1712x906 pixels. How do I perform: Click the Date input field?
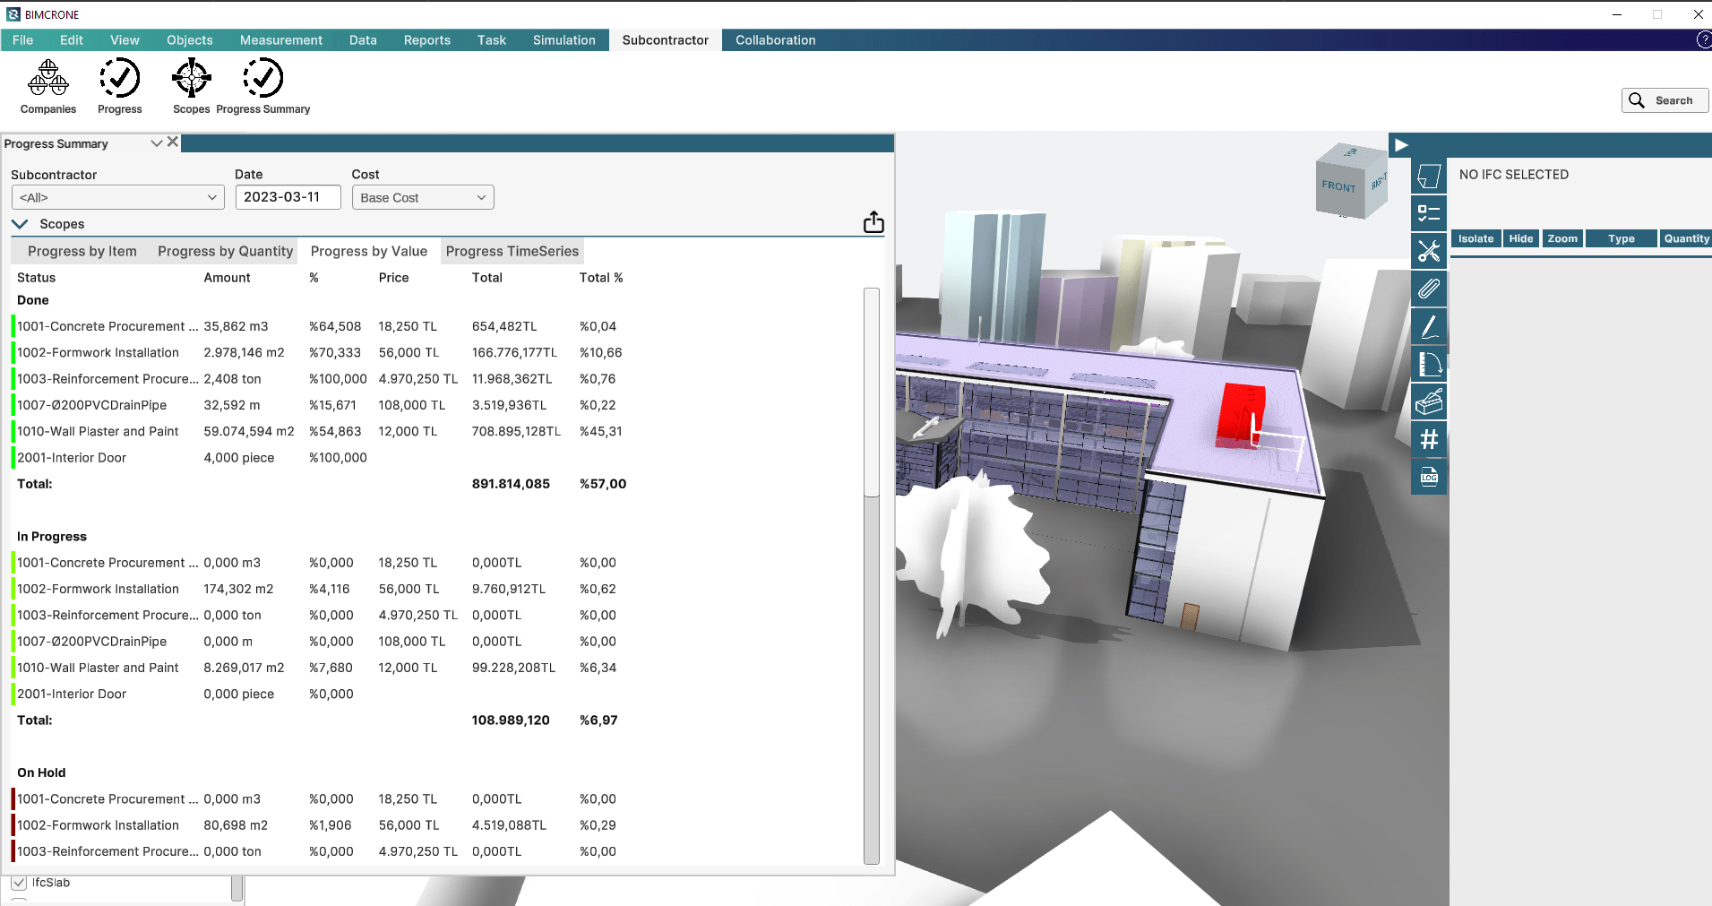(288, 197)
